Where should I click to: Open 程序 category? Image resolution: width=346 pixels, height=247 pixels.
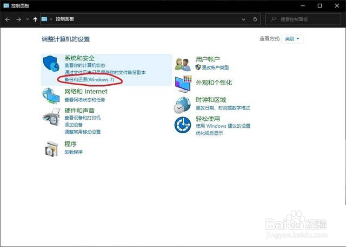coord(71,144)
